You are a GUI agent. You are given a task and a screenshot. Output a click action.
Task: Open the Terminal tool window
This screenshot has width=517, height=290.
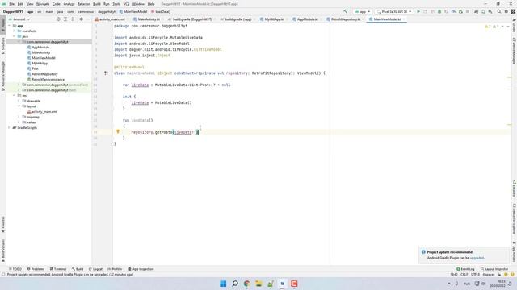tap(58, 269)
